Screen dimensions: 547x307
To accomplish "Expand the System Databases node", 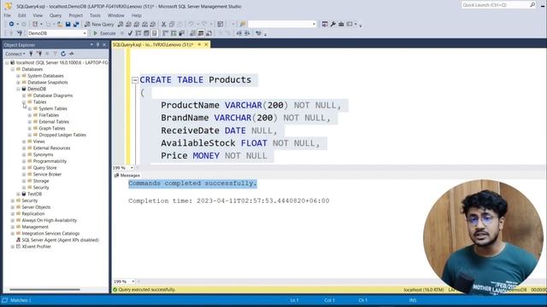I will (x=18, y=76).
